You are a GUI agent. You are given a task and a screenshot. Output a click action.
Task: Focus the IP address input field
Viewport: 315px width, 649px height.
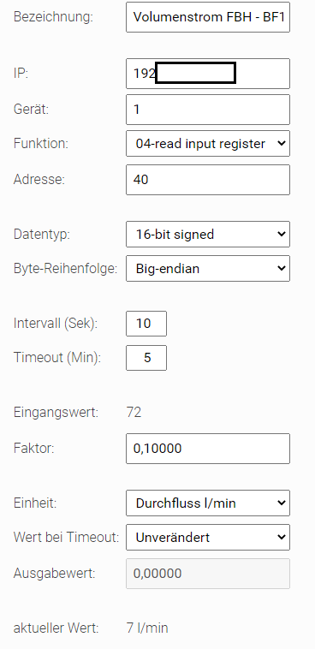point(208,74)
